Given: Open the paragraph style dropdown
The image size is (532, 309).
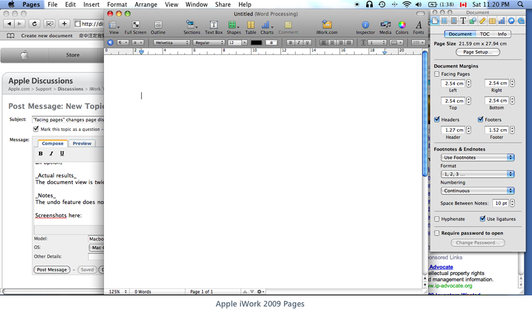Looking at the screenshot, I should pyautogui.click(x=123, y=43).
